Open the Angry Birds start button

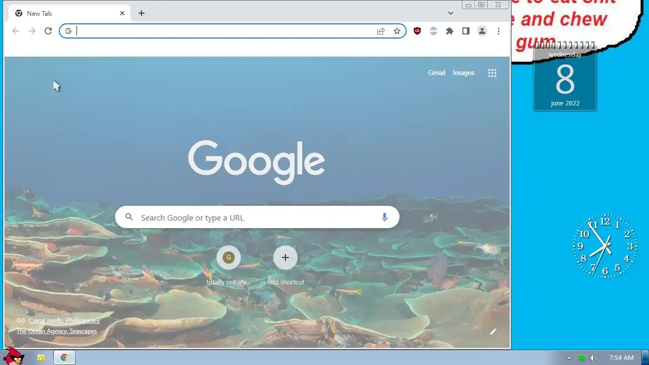(x=14, y=356)
